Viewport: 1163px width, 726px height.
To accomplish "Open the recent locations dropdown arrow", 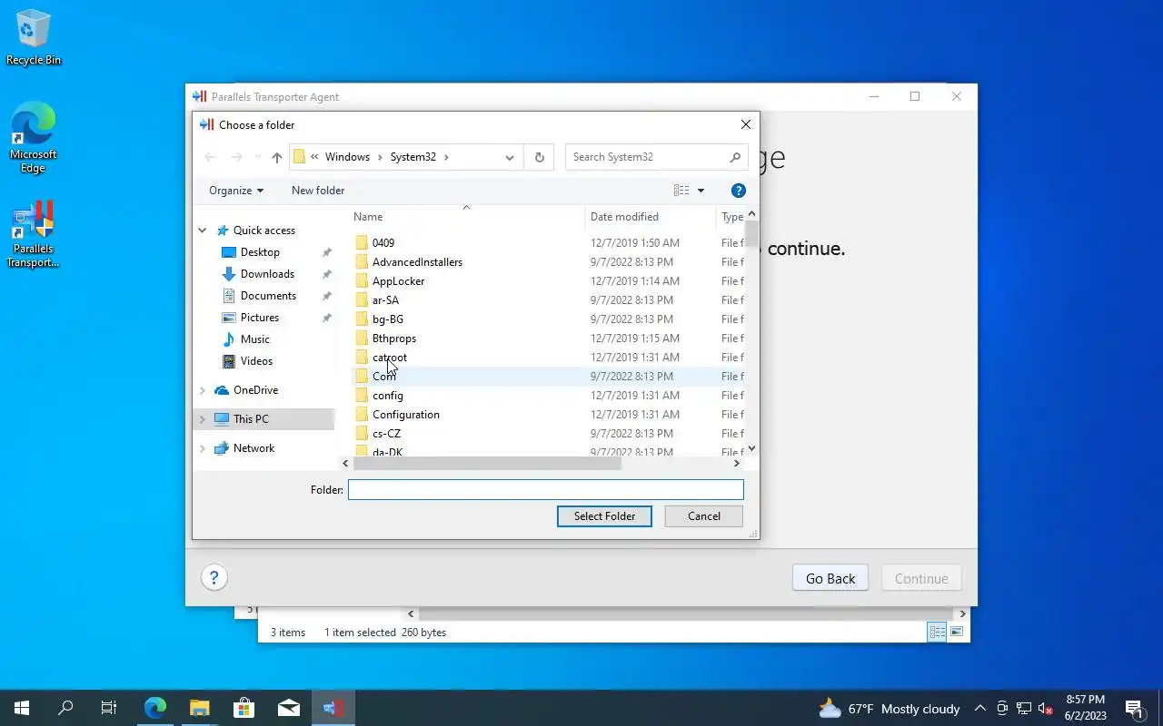I will [258, 157].
